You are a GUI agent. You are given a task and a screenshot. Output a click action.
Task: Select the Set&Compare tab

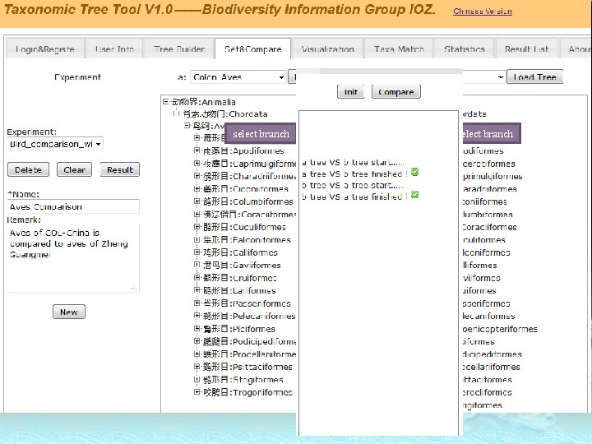253,49
